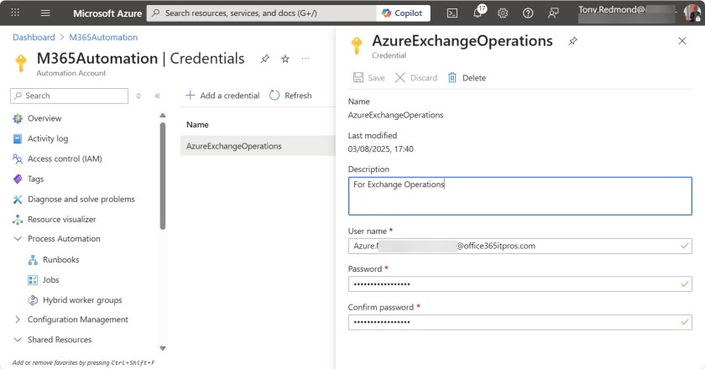Open the Feedback icon in top bar
The width and height of the screenshot is (705, 369).
[553, 13]
